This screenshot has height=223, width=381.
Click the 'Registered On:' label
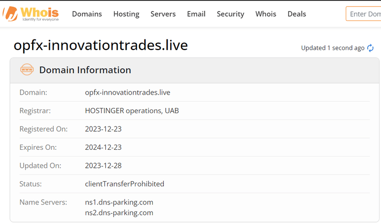point(43,129)
